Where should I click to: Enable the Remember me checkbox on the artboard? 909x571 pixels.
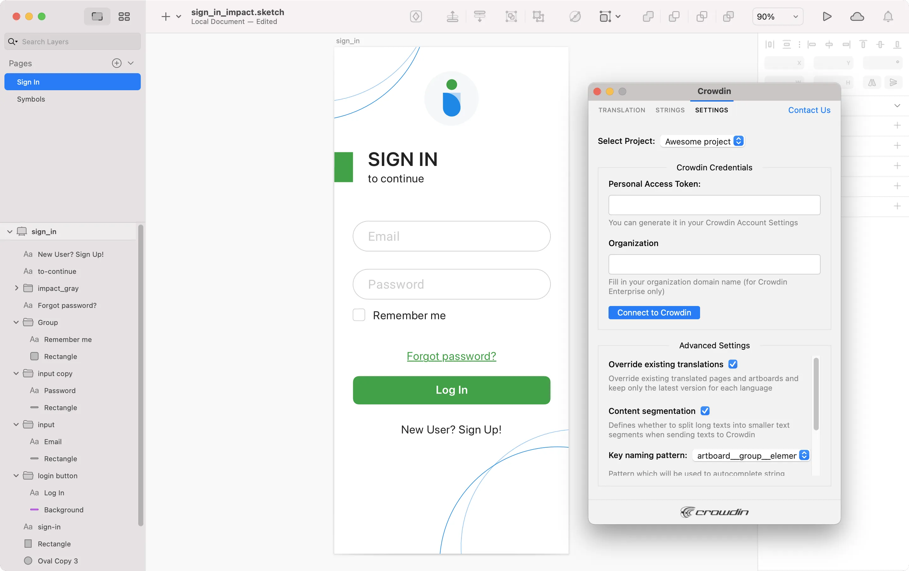pos(359,315)
